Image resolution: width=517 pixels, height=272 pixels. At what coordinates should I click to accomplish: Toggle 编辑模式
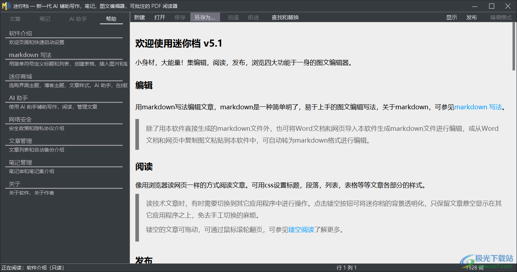501,17
